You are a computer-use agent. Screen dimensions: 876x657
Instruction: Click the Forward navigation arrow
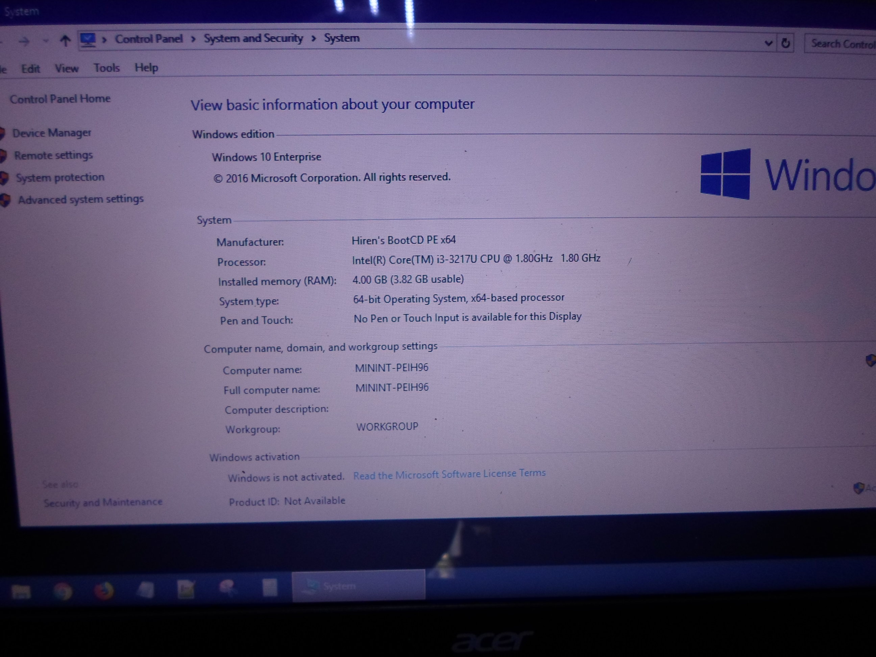point(24,41)
